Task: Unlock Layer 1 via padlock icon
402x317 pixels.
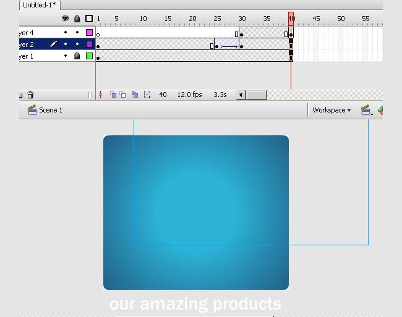Action: tap(77, 56)
